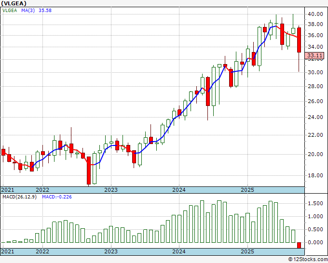Click the MA(3) indicator label

point(28,10)
